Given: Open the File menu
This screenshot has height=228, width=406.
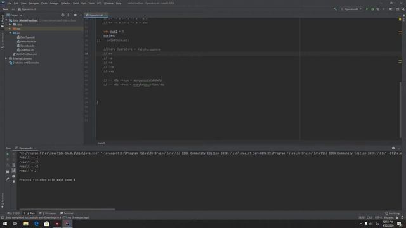Looking at the screenshot, I should tap(10, 3).
